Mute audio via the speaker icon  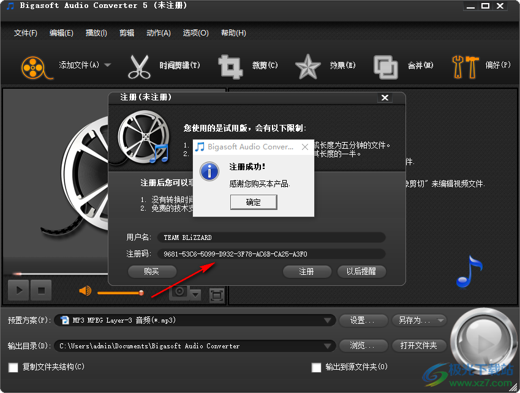(x=85, y=291)
